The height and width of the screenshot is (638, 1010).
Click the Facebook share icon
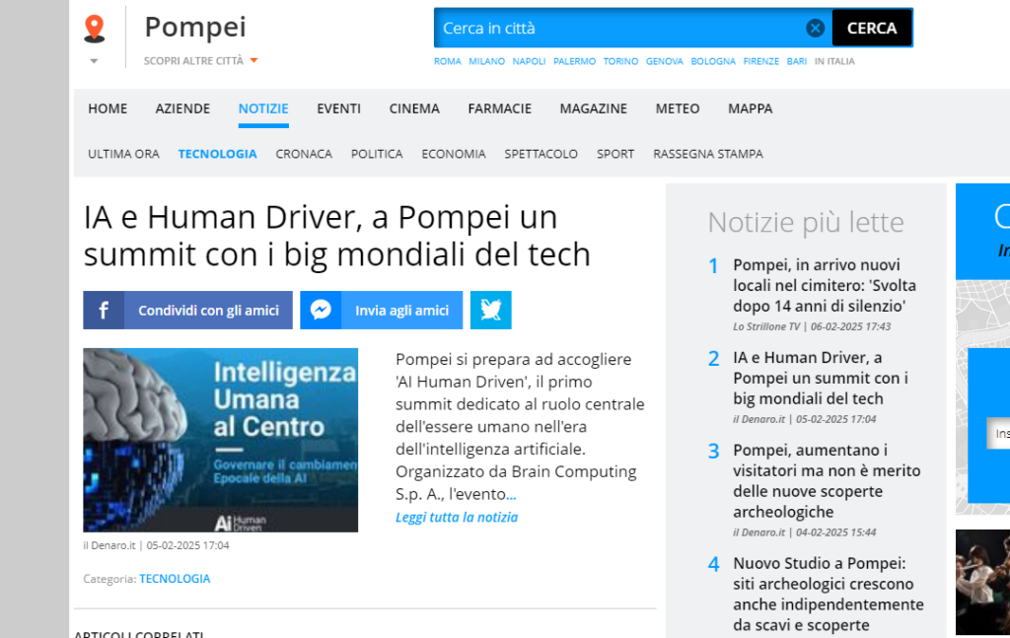(104, 311)
